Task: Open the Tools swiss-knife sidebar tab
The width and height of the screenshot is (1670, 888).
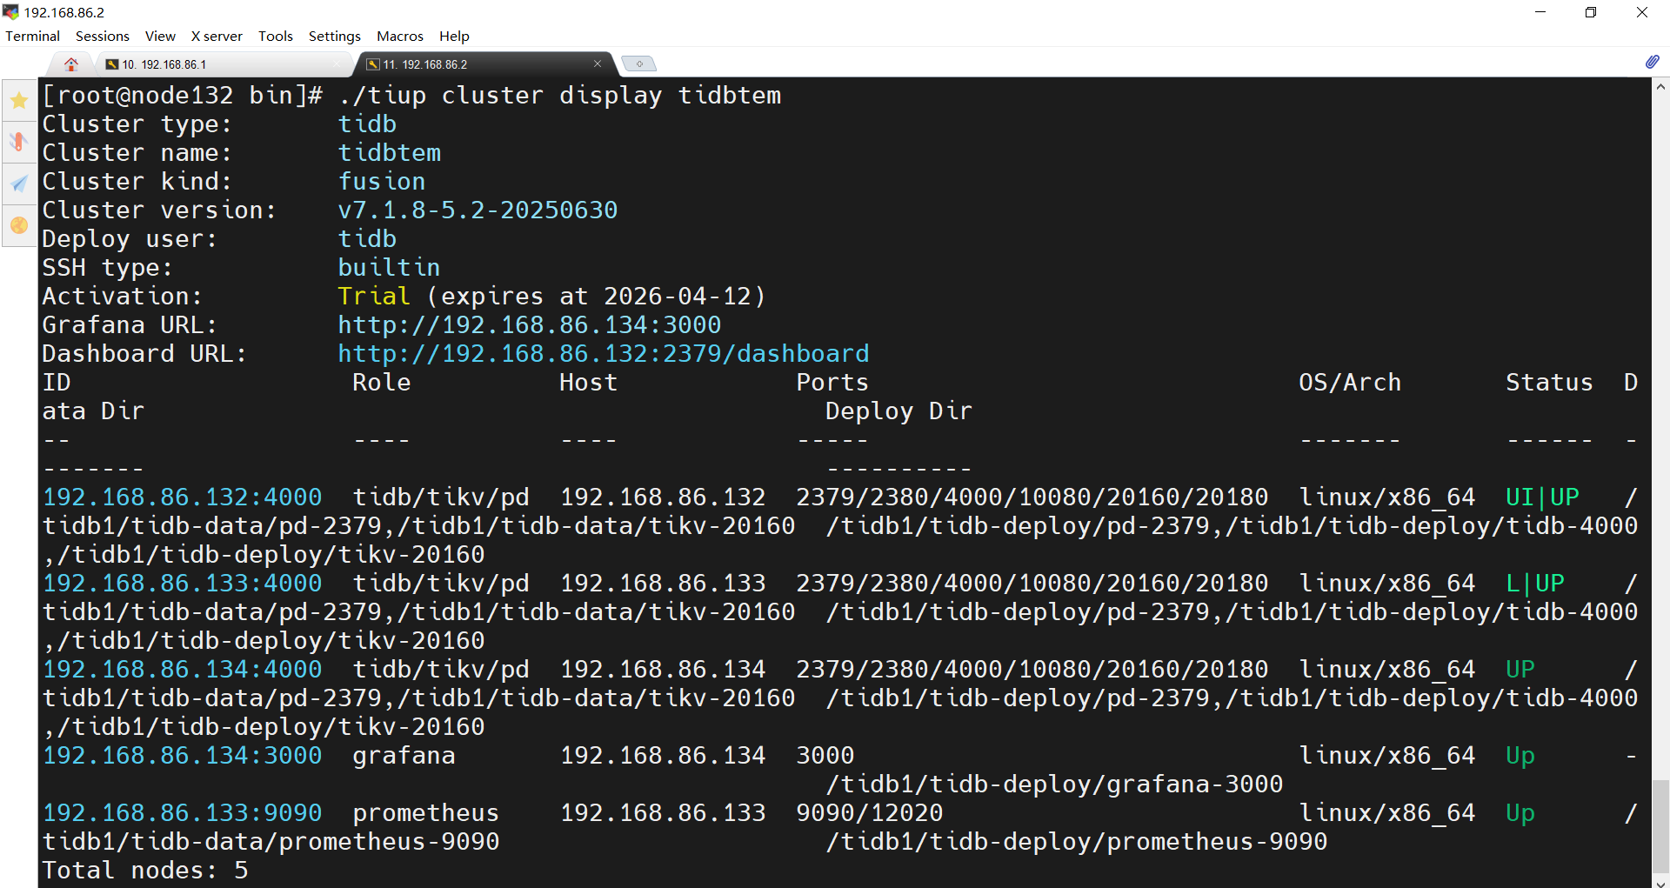Action: pos(19,142)
